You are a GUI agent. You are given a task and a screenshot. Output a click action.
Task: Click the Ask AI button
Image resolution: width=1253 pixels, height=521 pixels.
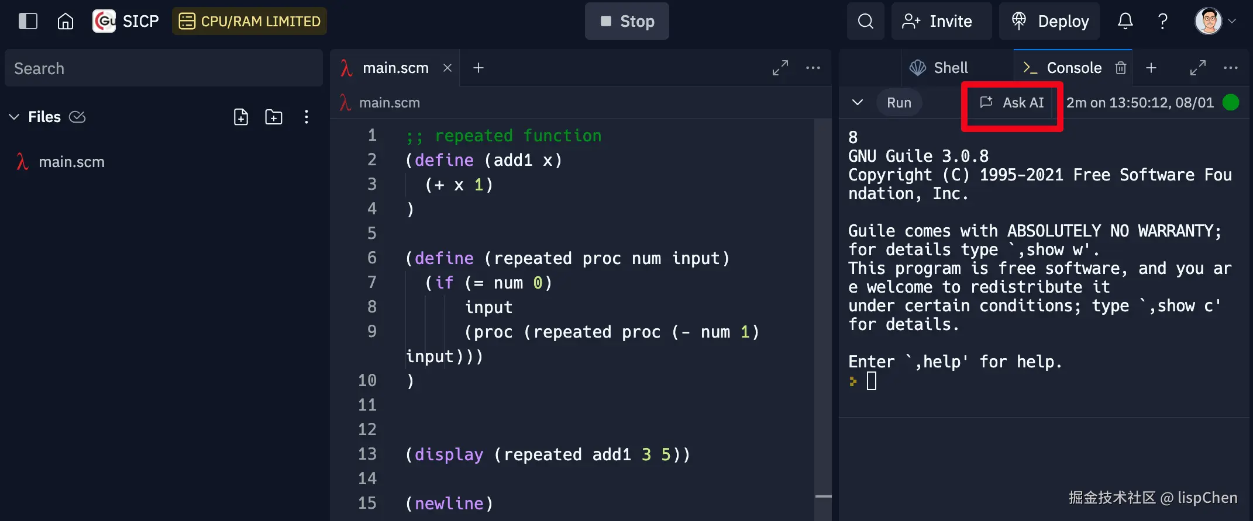1012,103
